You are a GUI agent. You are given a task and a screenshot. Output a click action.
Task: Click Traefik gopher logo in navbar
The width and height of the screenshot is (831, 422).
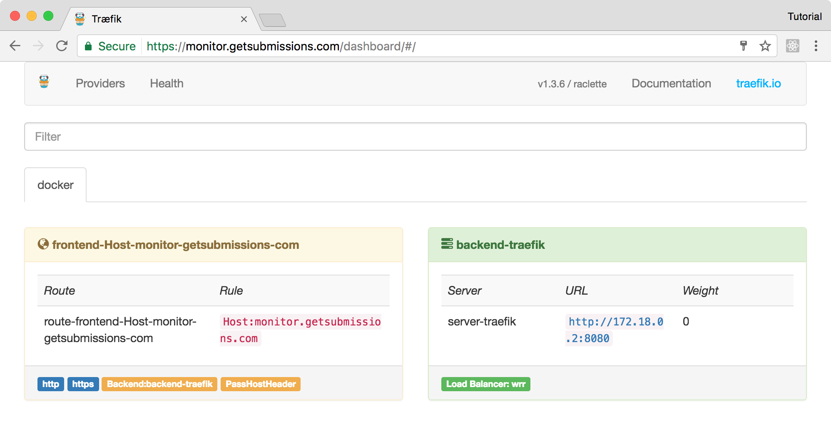[x=44, y=82]
